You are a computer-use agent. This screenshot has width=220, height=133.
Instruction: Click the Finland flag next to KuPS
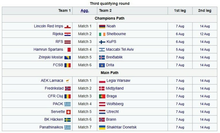coord(102,42)
